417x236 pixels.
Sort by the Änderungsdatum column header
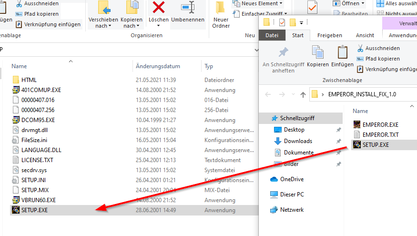(158, 66)
